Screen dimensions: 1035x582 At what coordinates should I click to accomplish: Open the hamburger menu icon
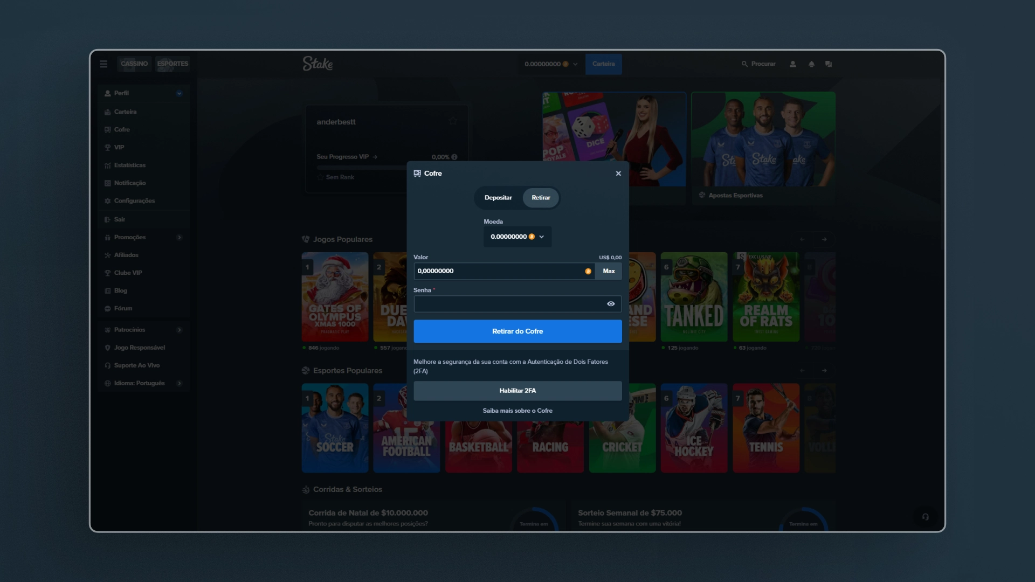(x=103, y=64)
